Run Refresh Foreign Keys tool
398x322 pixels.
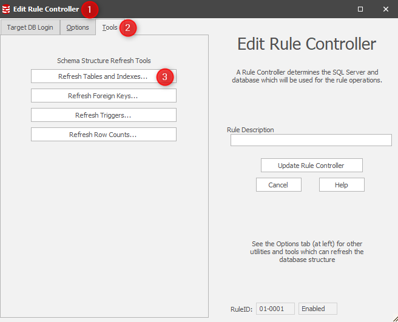point(103,96)
